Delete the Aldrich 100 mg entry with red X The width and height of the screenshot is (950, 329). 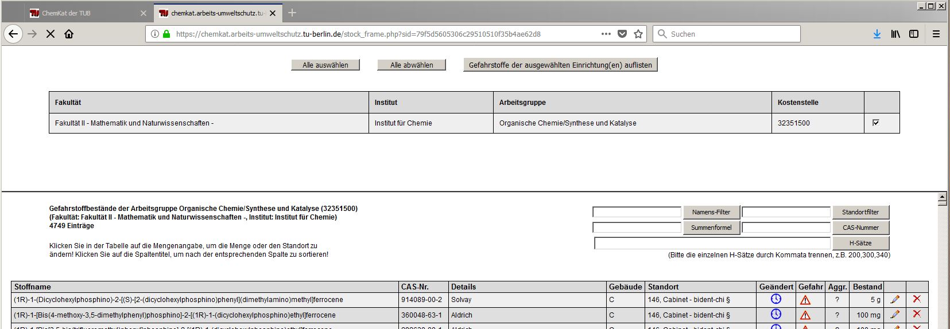point(916,314)
